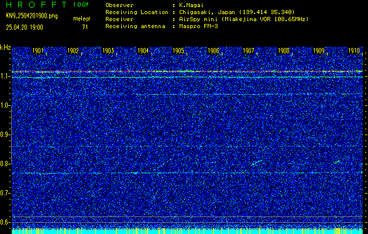Viewport: 368px width, 234px height.
Task: Click the Receiver field label
Action: point(119,19)
